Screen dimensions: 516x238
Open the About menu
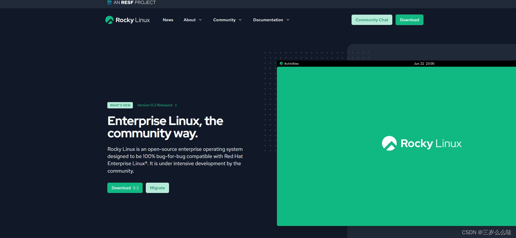pyautogui.click(x=190, y=20)
